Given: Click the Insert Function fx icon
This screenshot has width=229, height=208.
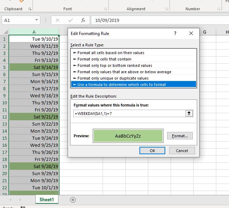Looking at the screenshot, I should pyautogui.click(x=83, y=20).
